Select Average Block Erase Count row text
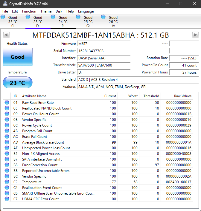 coord(43,142)
